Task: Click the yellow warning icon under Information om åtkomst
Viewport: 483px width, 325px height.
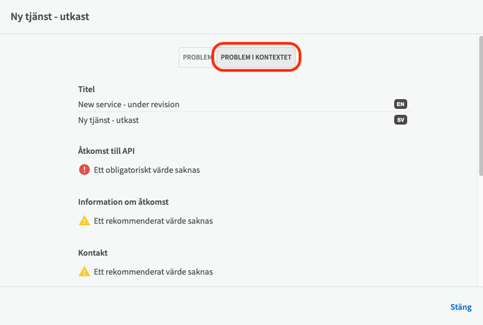Action: click(84, 220)
